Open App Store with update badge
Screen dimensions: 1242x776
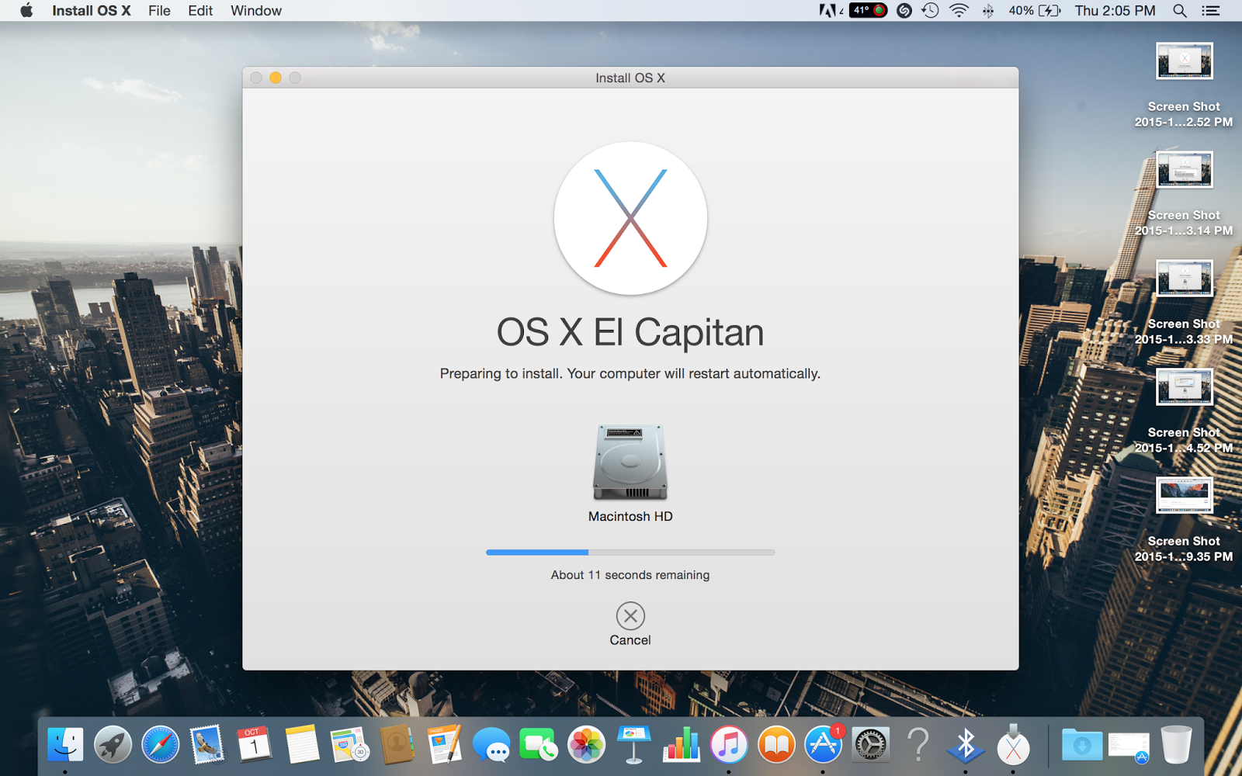823,745
